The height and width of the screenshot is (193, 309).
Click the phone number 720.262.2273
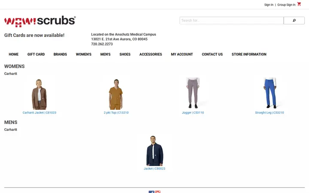[102, 44]
